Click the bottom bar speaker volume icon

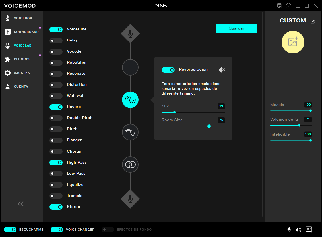click(298, 230)
